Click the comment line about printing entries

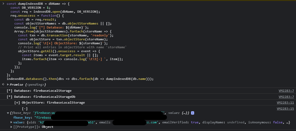pyautogui.click(x=72, y=47)
